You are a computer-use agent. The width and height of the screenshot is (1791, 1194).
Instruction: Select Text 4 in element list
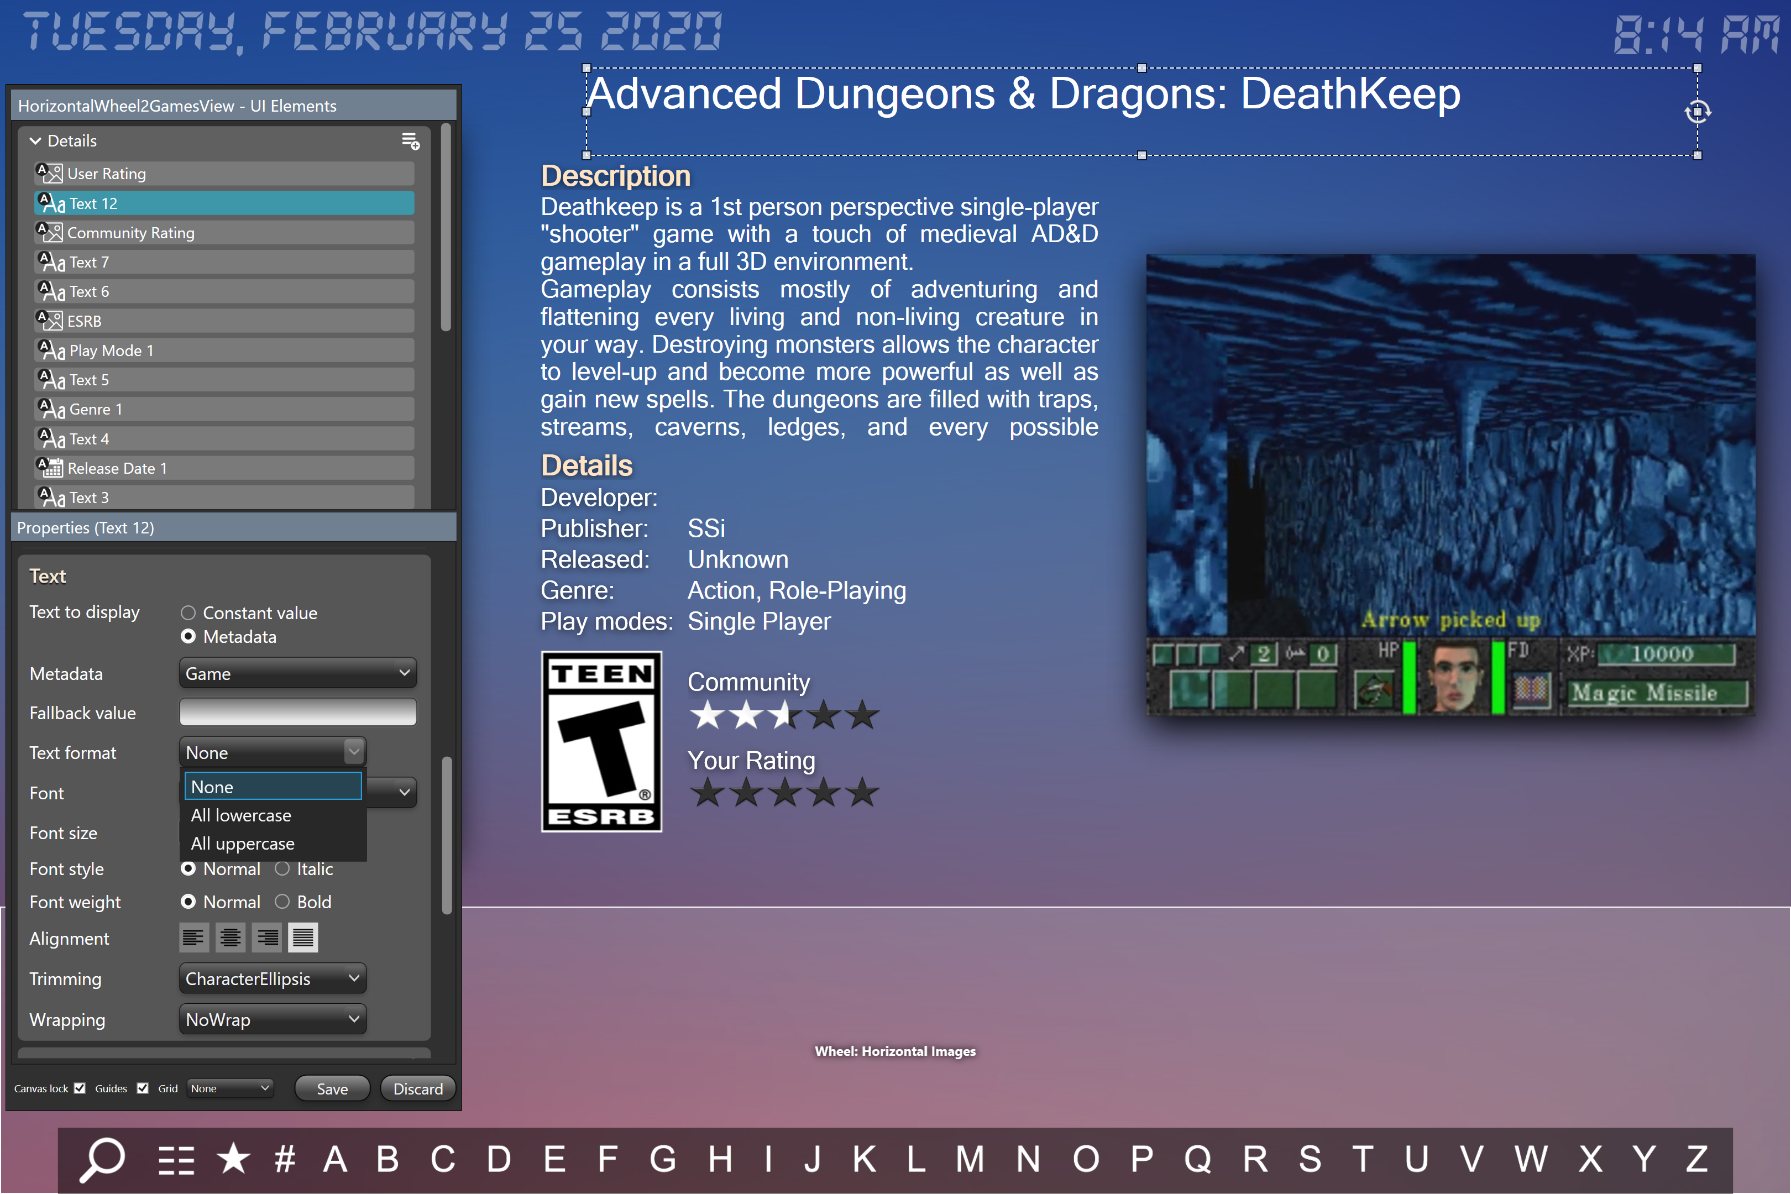point(224,438)
